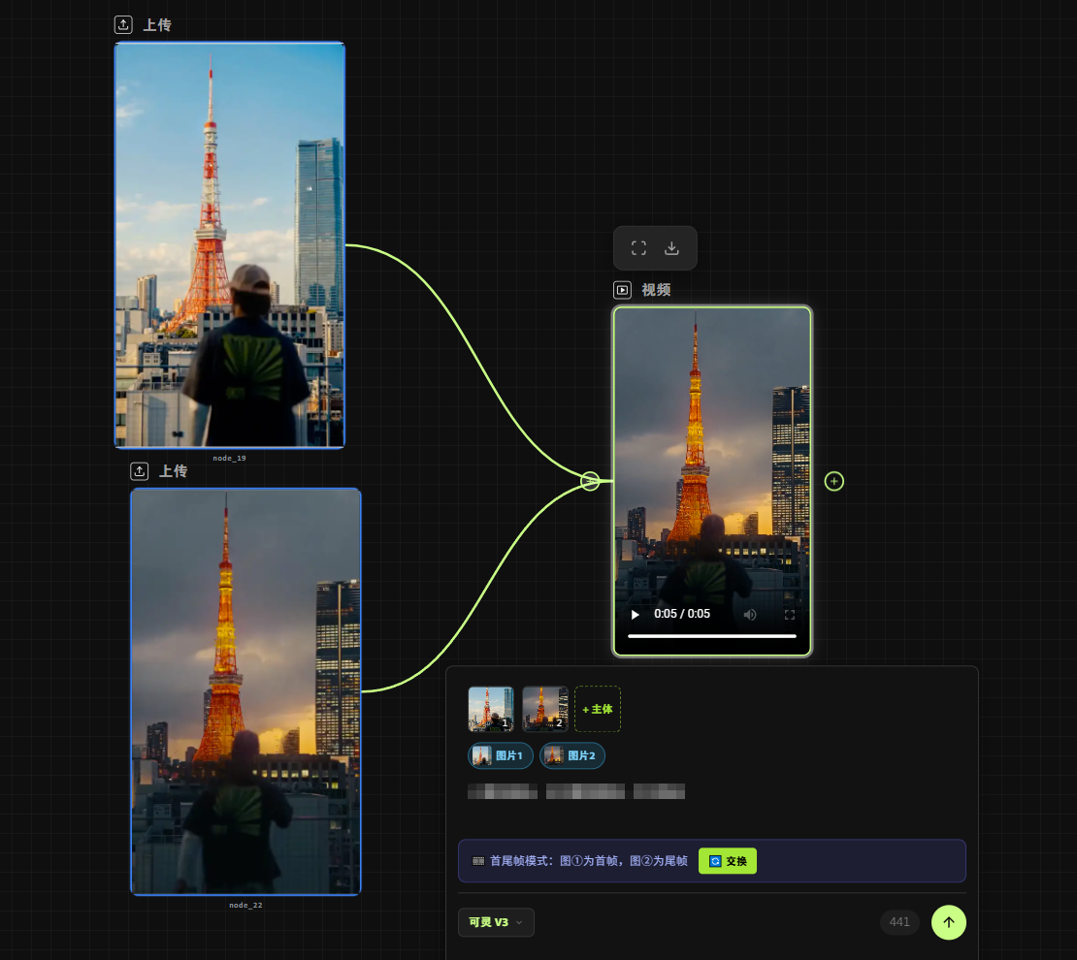The height and width of the screenshot is (960, 1077).
Task: Click the 图片2 tag chip
Action: 572,755
